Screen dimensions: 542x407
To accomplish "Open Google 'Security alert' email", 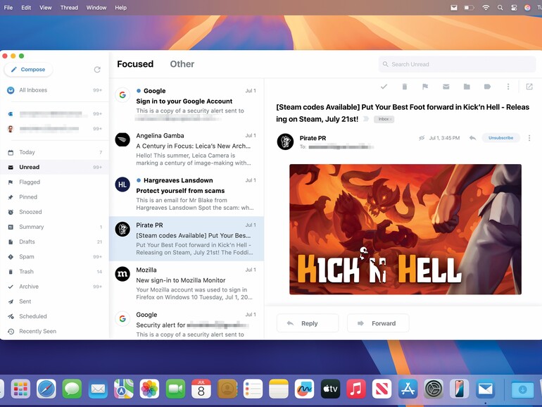I will coord(187,324).
